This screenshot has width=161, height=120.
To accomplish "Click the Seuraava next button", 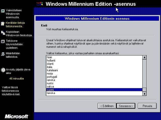I will 126,106.
